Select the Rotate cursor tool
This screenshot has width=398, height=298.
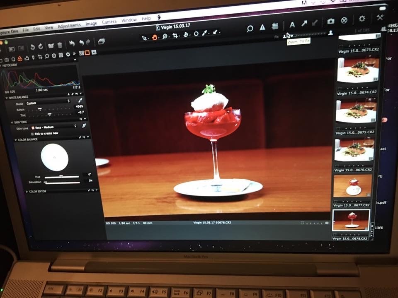point(186,35)
